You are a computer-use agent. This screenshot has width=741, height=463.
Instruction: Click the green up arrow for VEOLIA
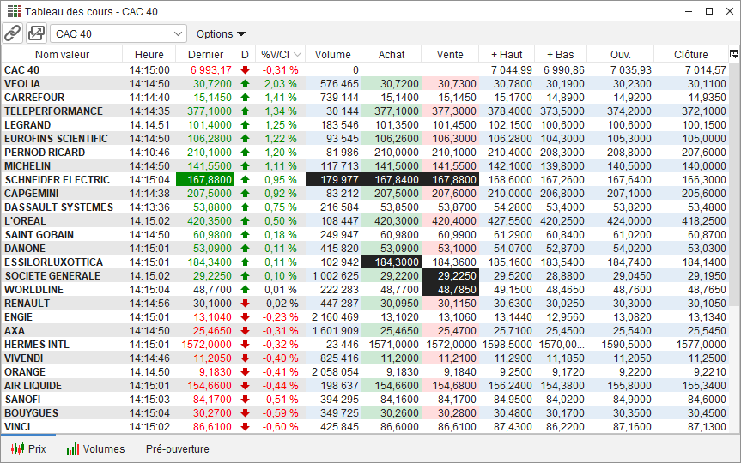[x=245, y=84]
